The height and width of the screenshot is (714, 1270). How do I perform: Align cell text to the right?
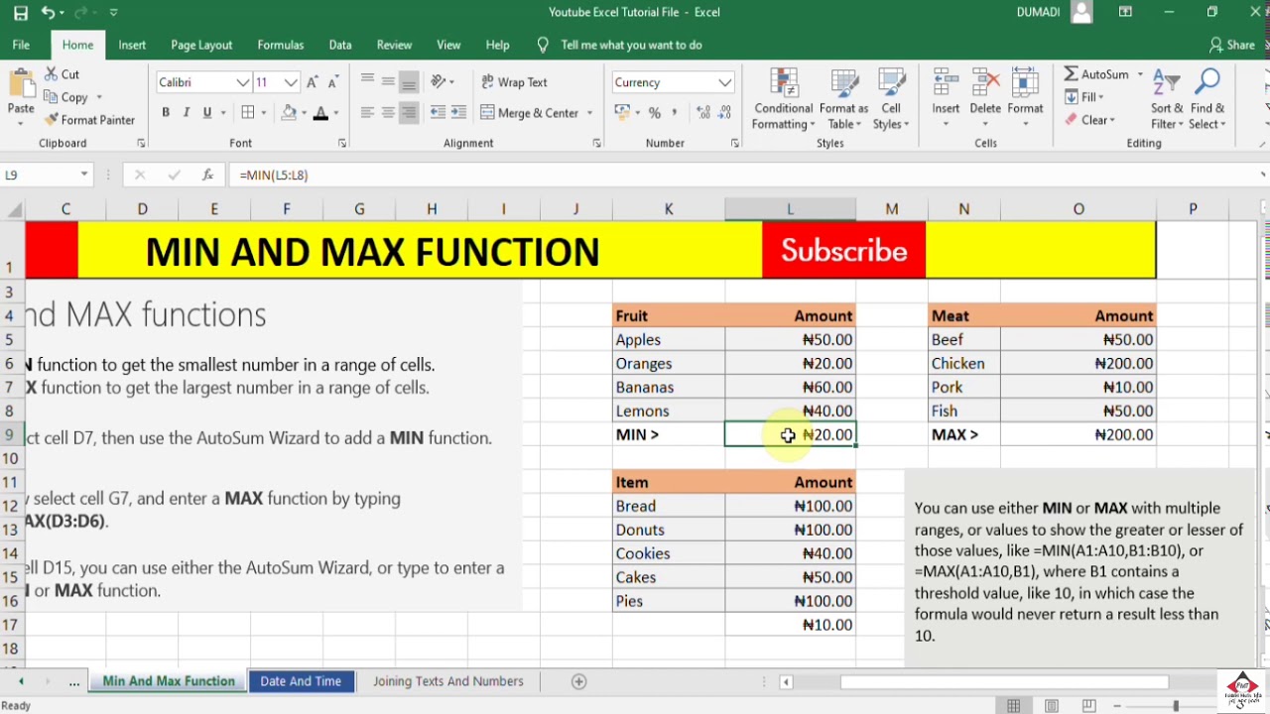tap(409, 113)
